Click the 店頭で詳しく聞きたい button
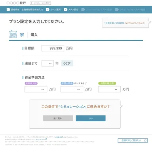The width and height of the screenshot is (152, 147). tap(133, 140)
